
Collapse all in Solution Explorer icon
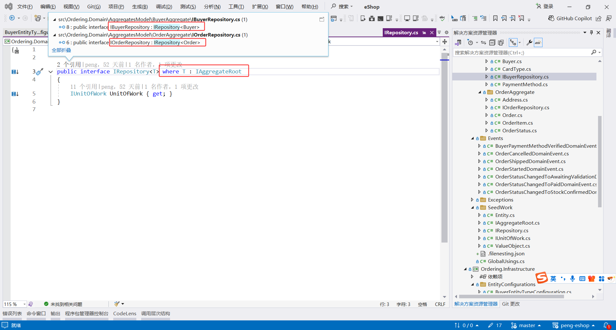tap(492, 43)
